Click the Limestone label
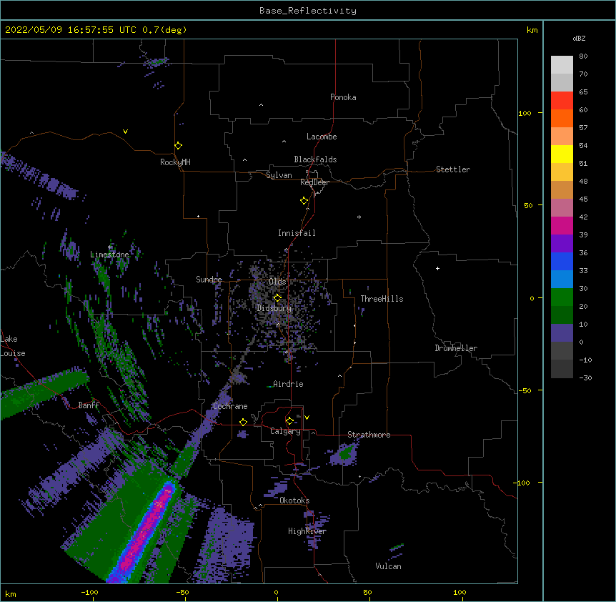 tap(109, 255)
